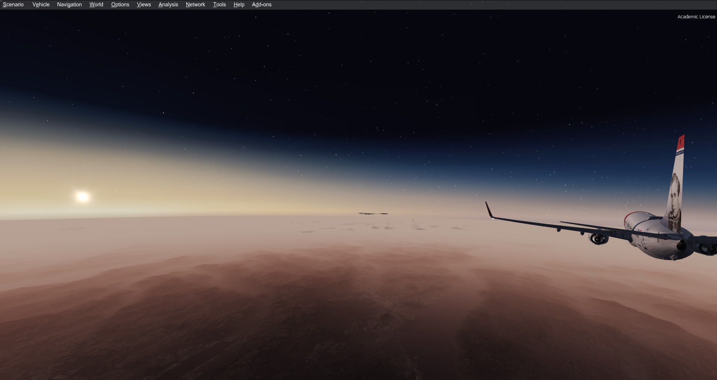
Task: Click the dark distant cloud on horizon
Action: click(x=373, y=214)
